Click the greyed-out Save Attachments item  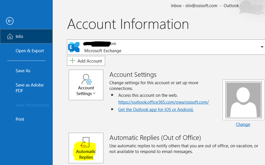pyautogui.click(x=32, y=105)
